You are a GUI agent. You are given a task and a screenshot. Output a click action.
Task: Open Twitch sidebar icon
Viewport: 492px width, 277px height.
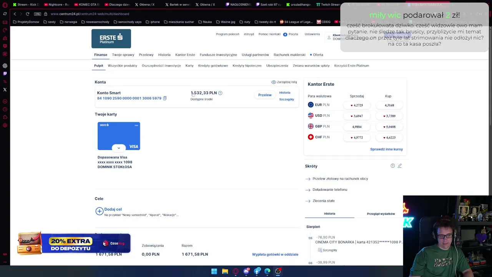[x=5, y=73]
